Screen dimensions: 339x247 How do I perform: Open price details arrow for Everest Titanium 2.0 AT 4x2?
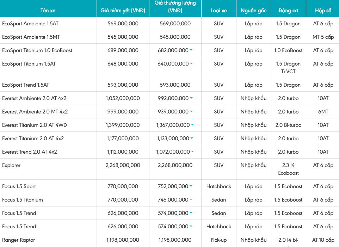click(x=192, y=138)
